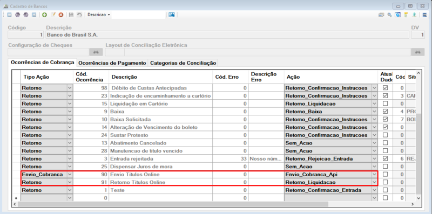This screenshot has width=432, height=214.
Task: Switch to Ocorrências de Pagamento tab
Action: point(112,63)
